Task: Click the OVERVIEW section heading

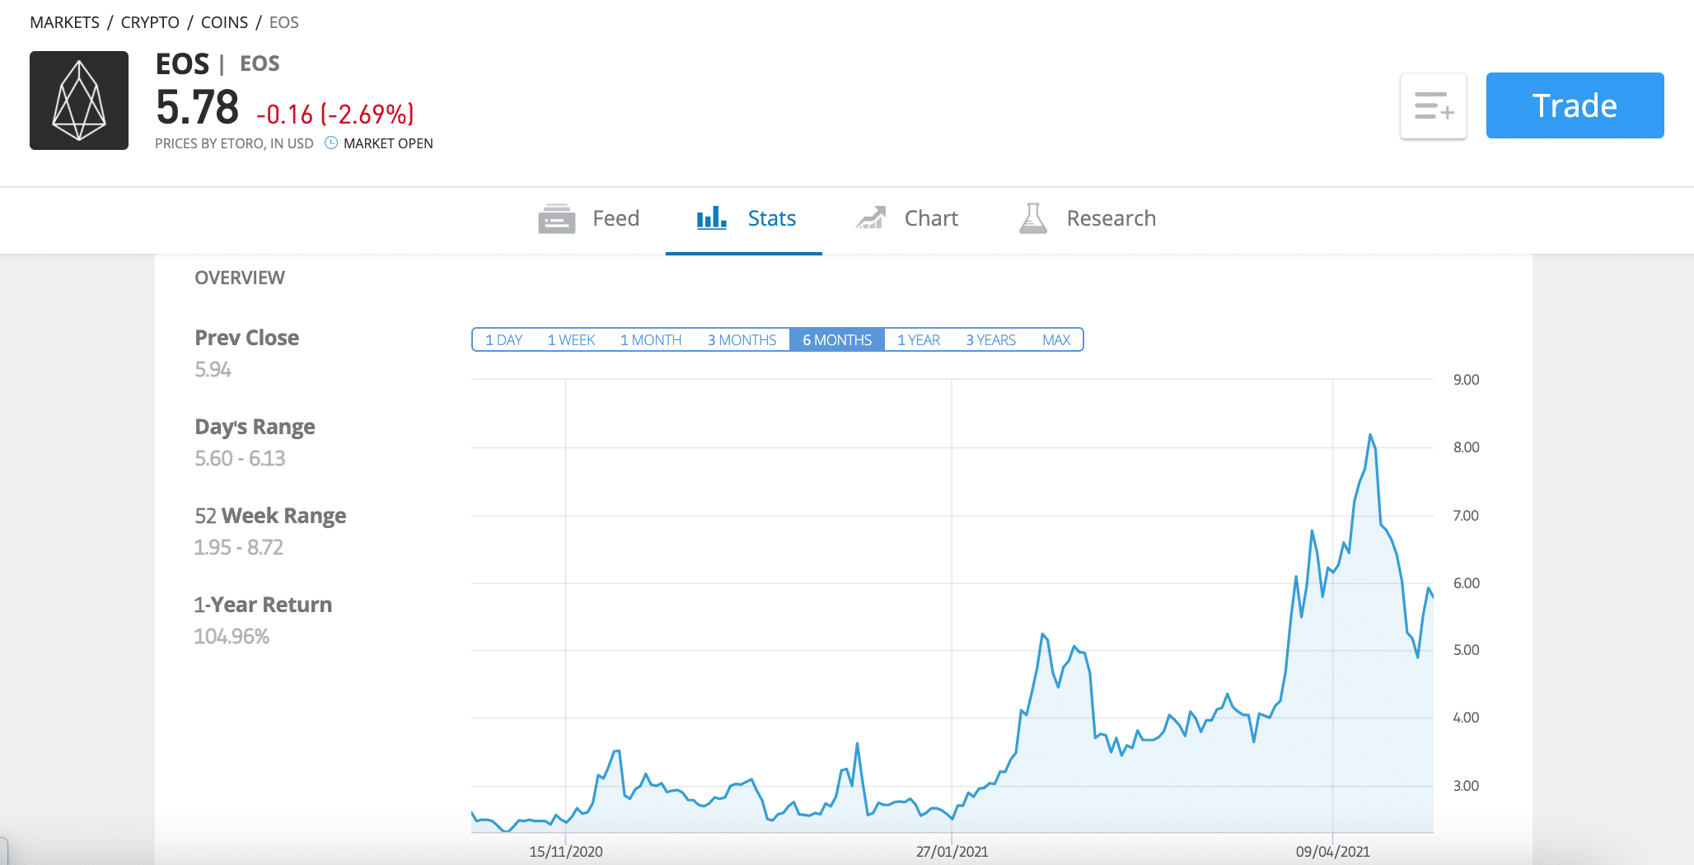Action: 240,278
